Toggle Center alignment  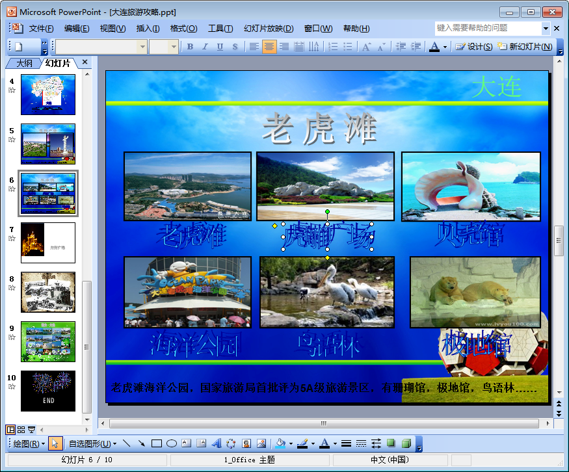tap(269, 46)
